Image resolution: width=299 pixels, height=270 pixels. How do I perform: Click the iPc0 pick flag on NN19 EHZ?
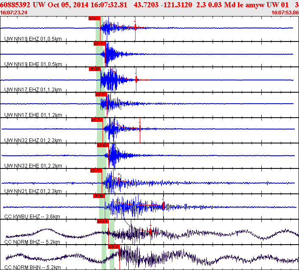[x=94, y=18]
